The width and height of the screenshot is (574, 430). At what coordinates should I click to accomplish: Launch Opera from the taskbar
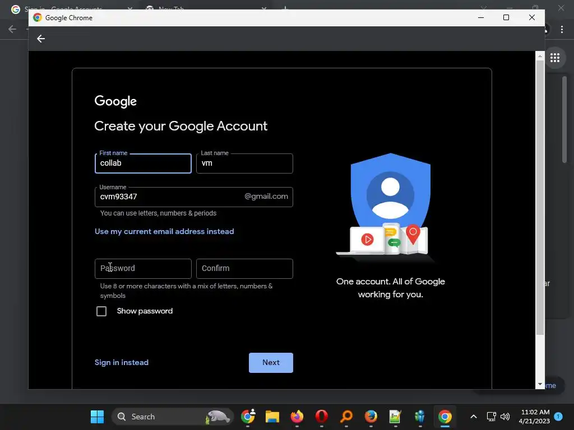click(321, 417)
